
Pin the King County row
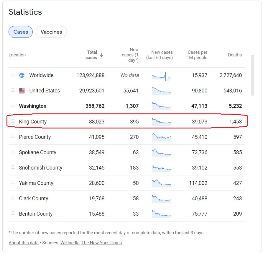(13, 121)
